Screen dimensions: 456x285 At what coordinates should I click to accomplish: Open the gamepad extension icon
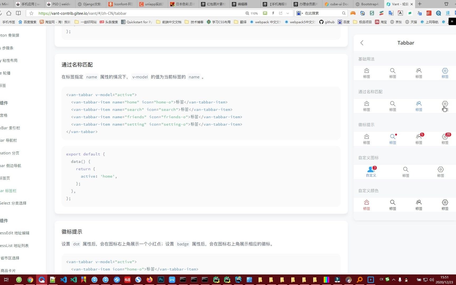click(353, 13)
